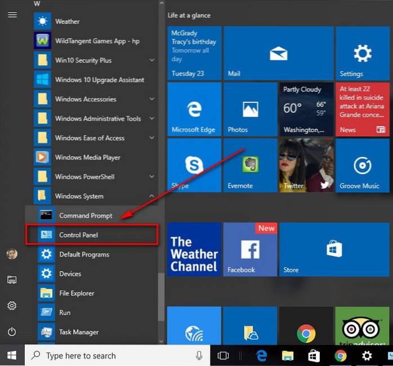Expand the hamburger menu at top

(x=12, y=15)
